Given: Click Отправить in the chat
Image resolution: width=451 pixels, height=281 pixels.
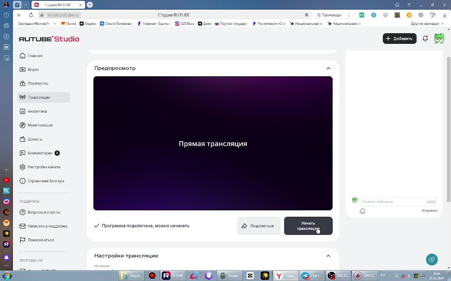Looking at the screenshot, I should point(430,210).
